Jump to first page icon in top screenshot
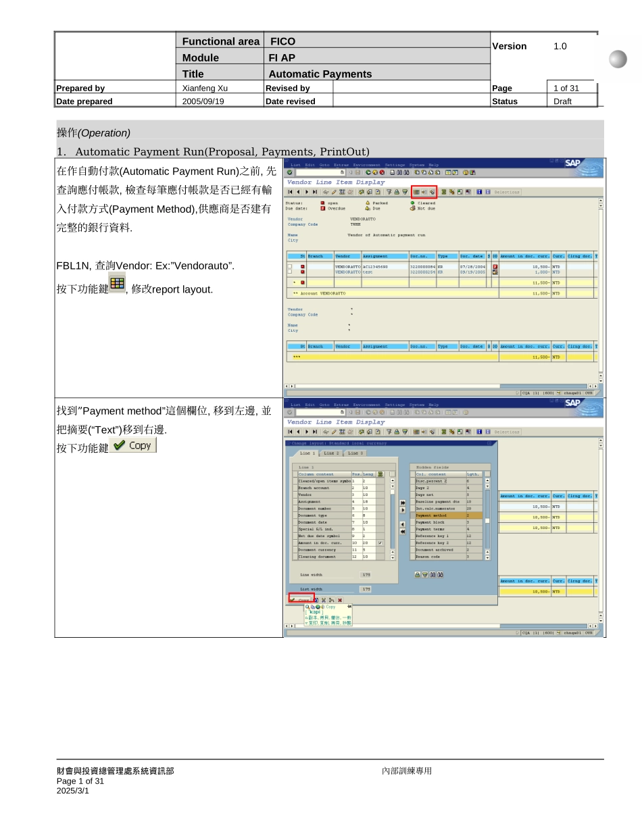Image resolution: width=642 pixels, height=831 pixels. coord(290,192)
